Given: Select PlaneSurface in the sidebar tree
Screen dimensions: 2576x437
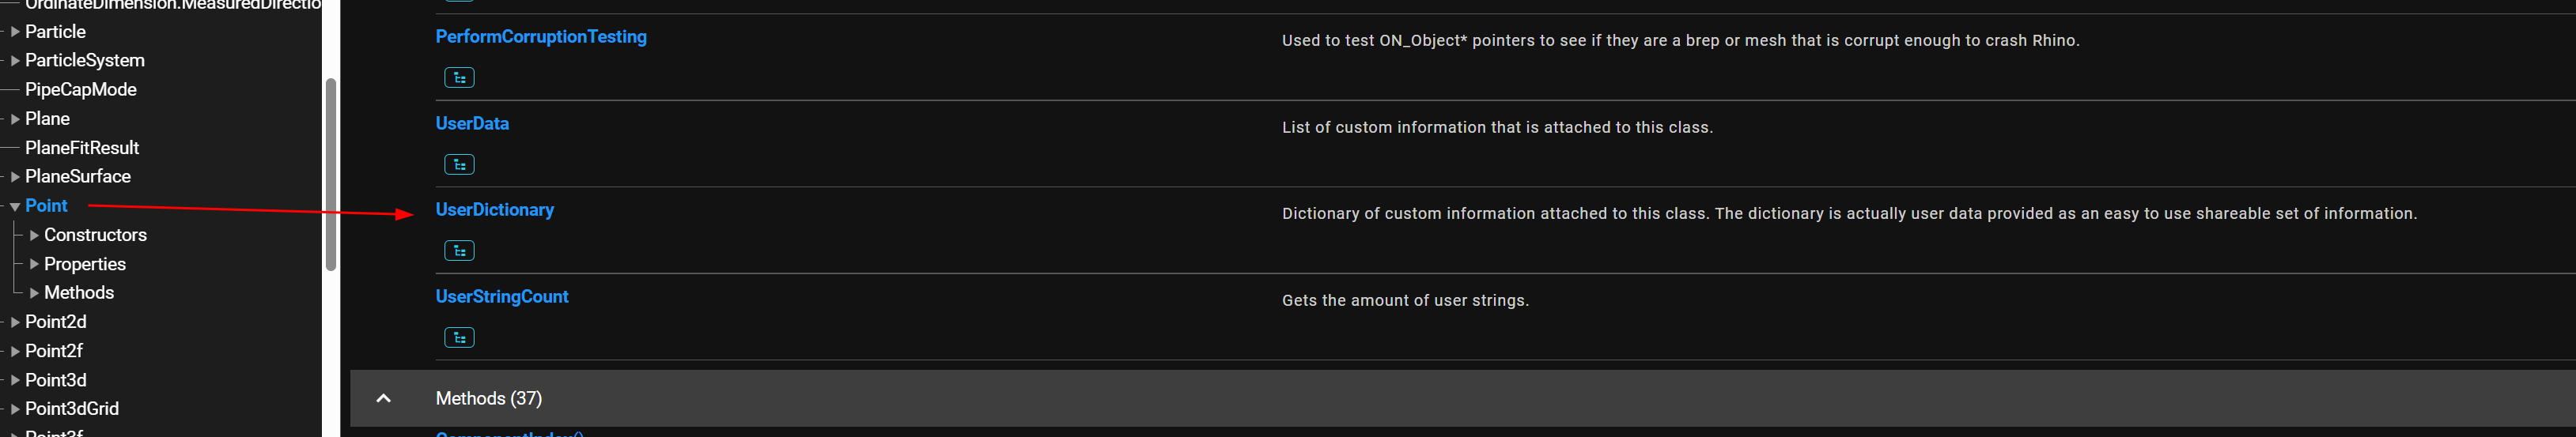Looking at the screenshot, I should 77,177.
